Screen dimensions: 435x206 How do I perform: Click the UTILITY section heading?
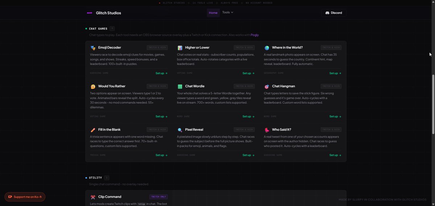95,178
